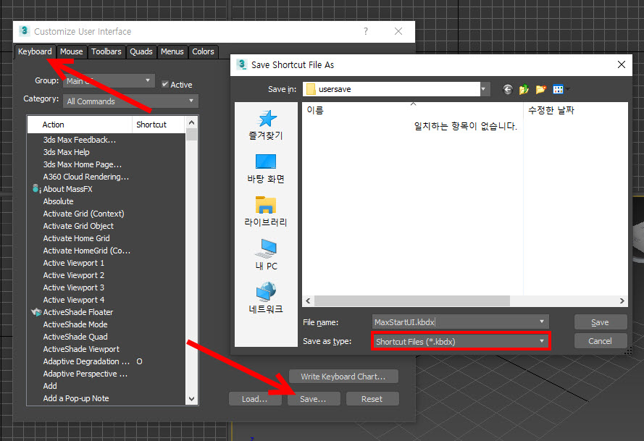Sort by the Shortcut column header
This screenshot has width=644, height=441.
click(159, 125)
